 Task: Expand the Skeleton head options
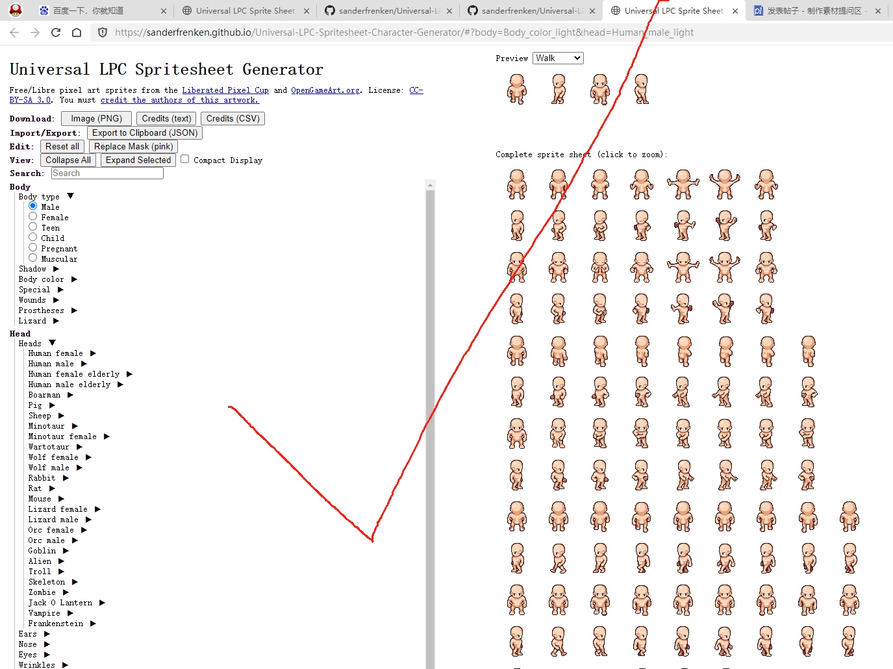click(x=75, y=582)
